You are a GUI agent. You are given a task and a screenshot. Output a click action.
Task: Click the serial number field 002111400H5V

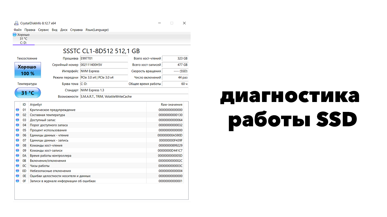coord(104,65)
